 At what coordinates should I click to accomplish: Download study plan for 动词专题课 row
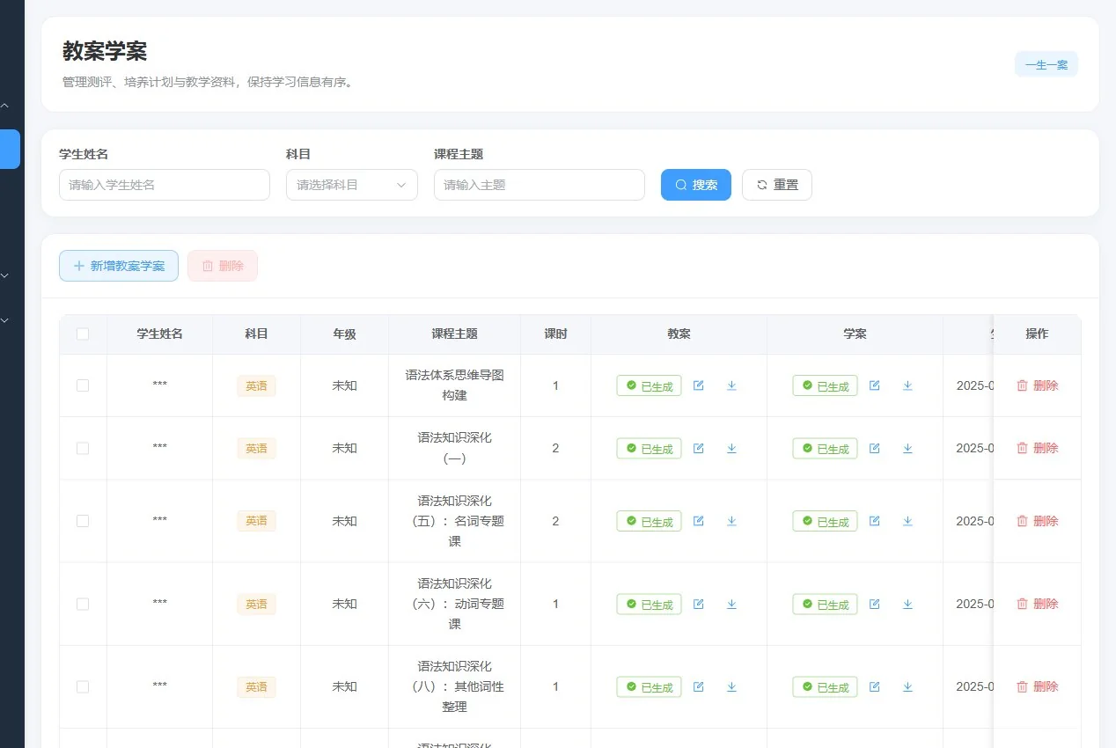[907, 604]
